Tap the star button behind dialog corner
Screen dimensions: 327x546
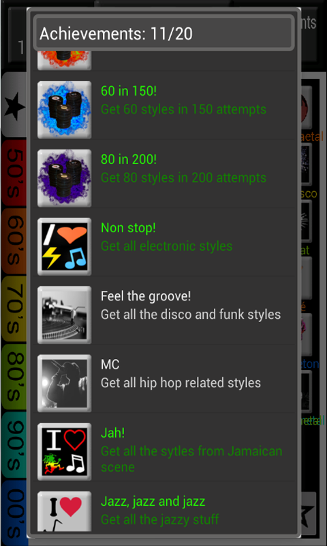coord(308,513)
